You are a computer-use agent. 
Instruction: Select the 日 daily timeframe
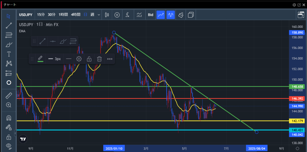(85, 14)
